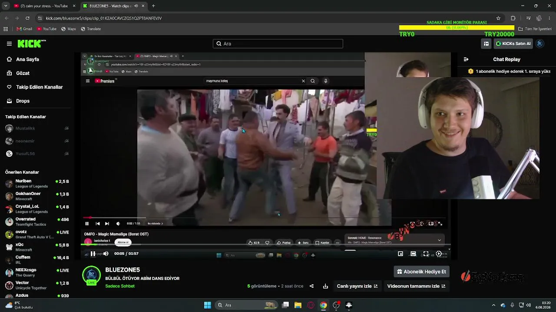Open File Explorer from the taskbar

(298, 305)
